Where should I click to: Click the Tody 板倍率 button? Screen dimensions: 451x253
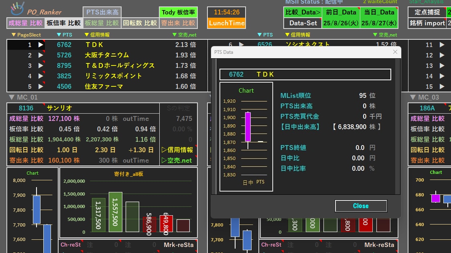[178, 12]
